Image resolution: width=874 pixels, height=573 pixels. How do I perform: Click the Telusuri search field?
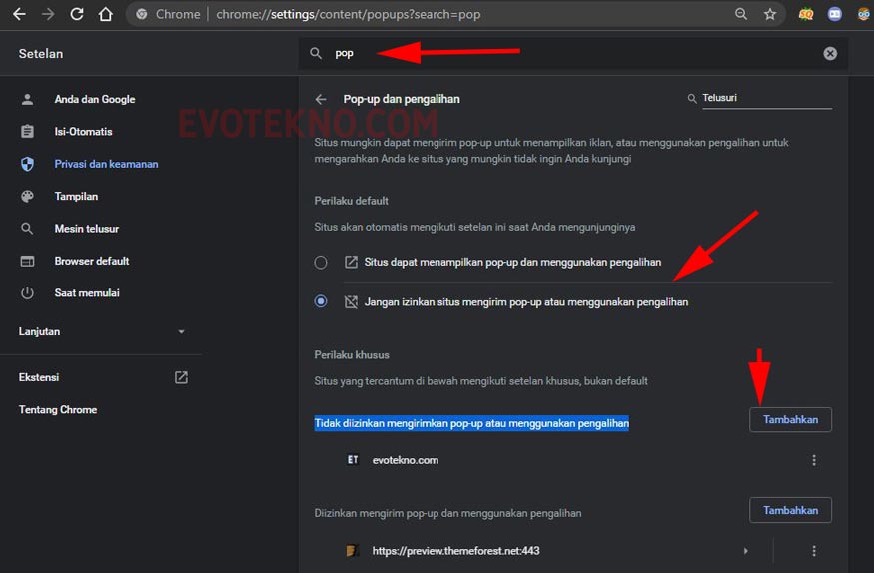click(x=765, y=99)
